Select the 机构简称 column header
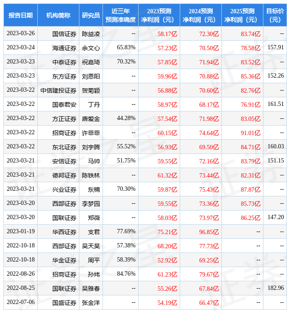 click(58, 15)
